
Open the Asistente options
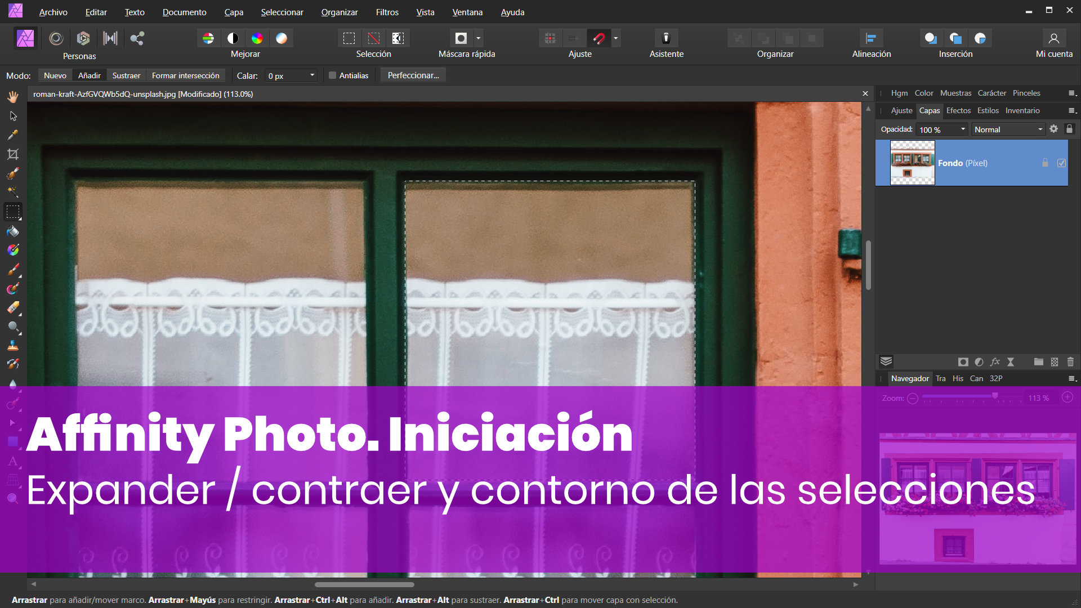pyautogui.click(x=666, y=38)
